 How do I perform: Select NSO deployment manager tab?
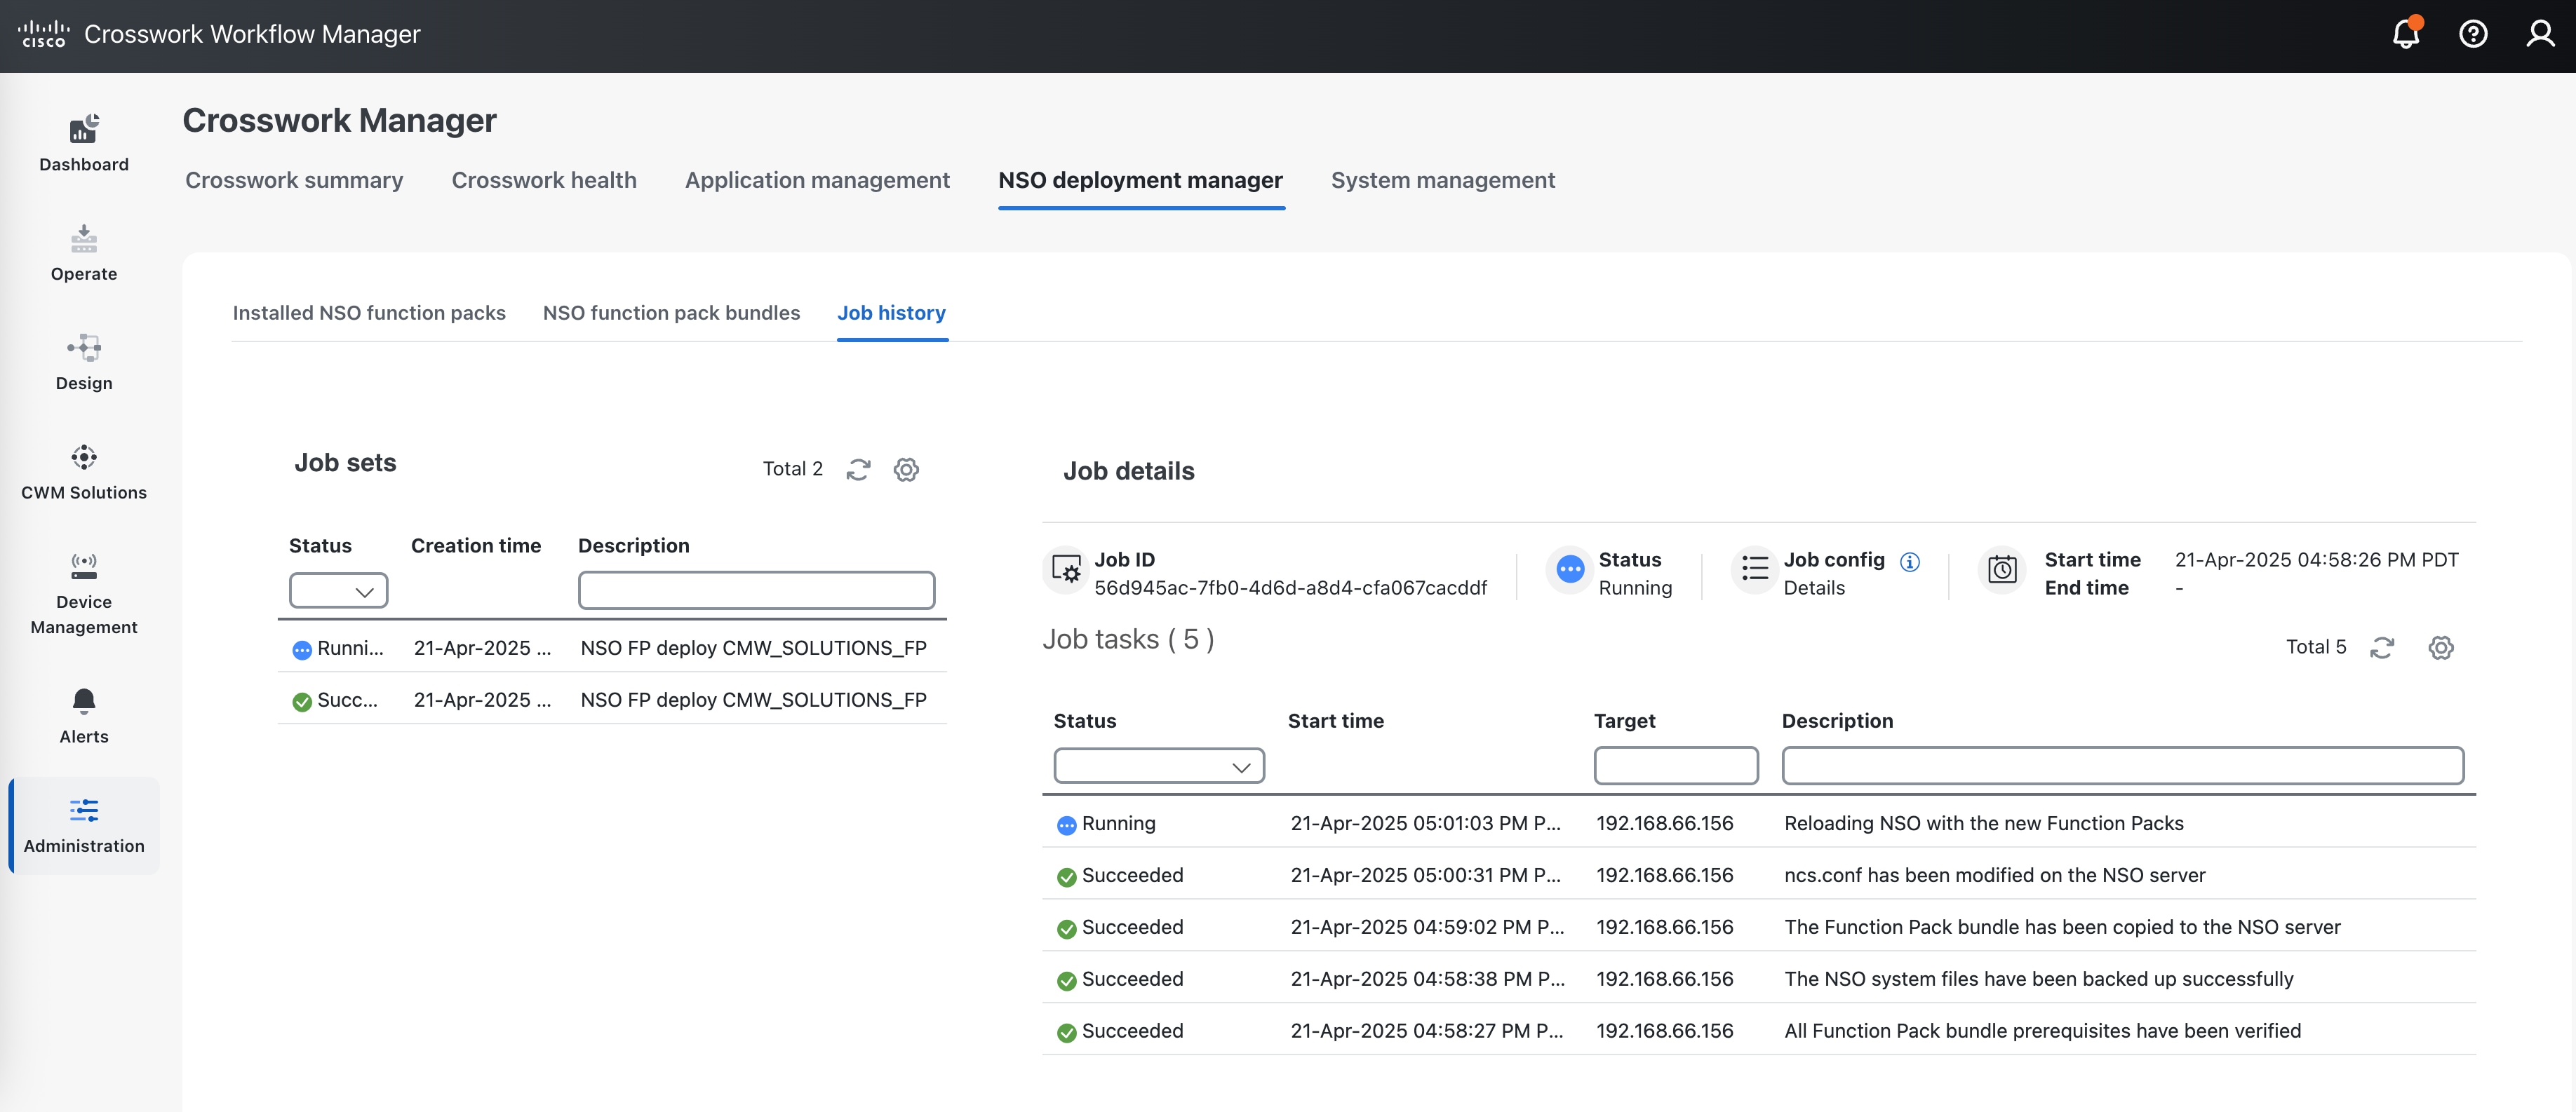tap(1141, 181)
